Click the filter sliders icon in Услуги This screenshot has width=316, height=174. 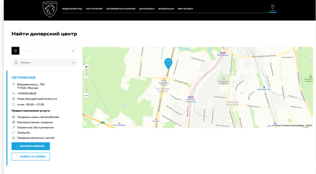[16, 63]
